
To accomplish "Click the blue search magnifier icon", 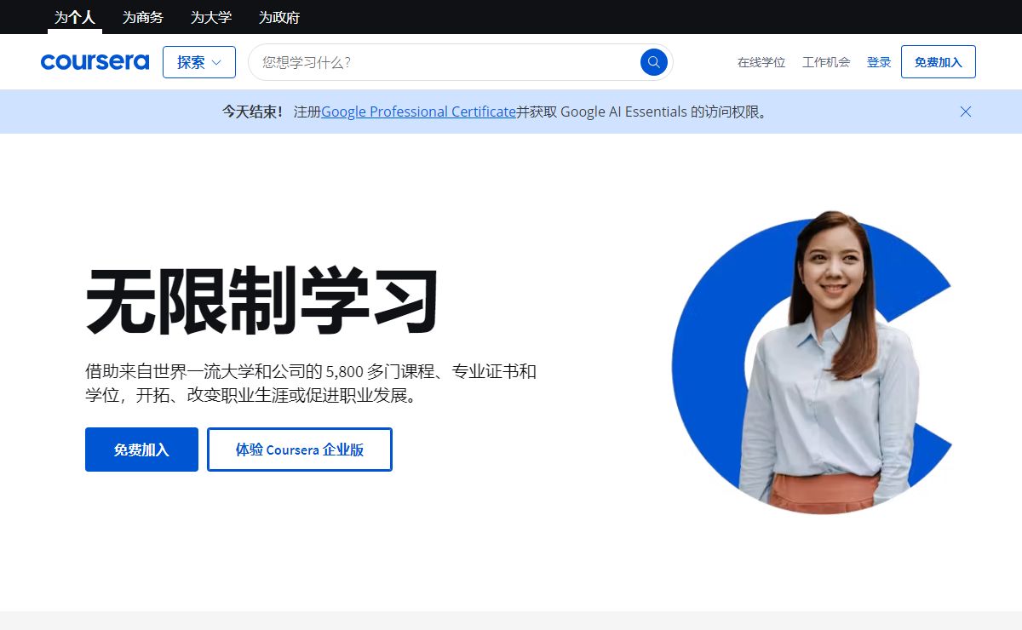I will [x=653, y=62].
